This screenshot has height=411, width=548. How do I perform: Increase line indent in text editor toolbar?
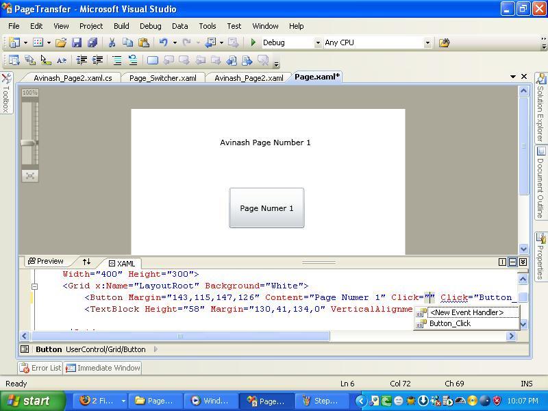(97, 60)
